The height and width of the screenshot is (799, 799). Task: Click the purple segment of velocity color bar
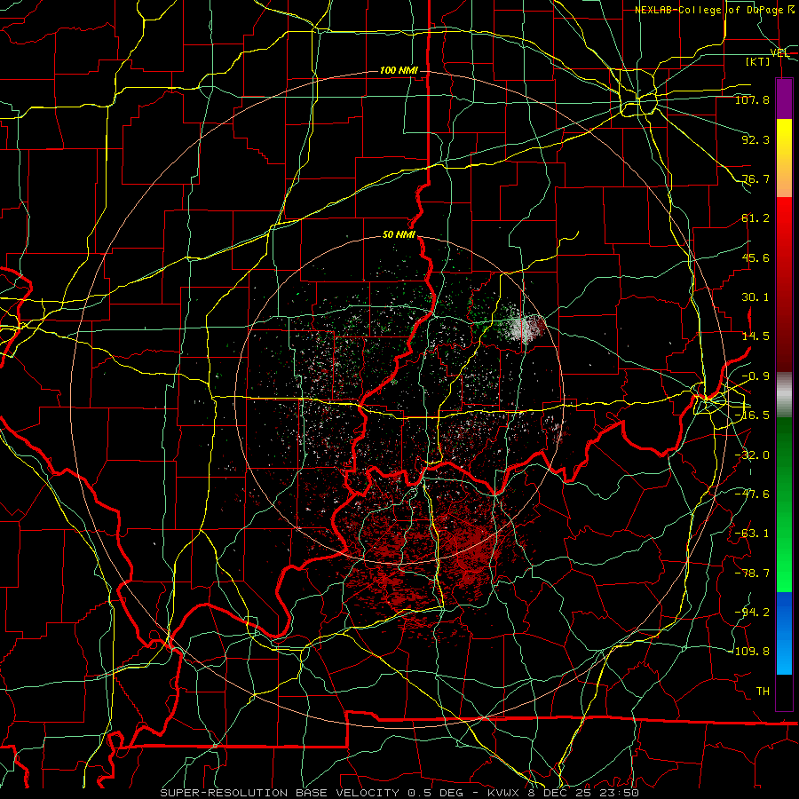tap(784, 99)
